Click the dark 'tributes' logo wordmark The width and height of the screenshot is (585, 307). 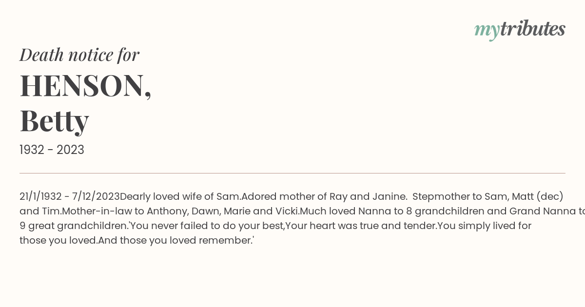pyautogui.click(x=532, y=29)
